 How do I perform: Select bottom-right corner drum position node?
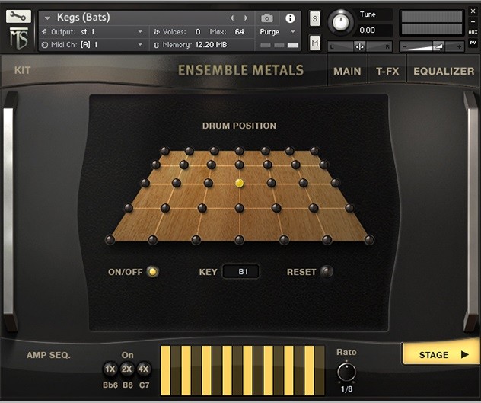point(369,239)
